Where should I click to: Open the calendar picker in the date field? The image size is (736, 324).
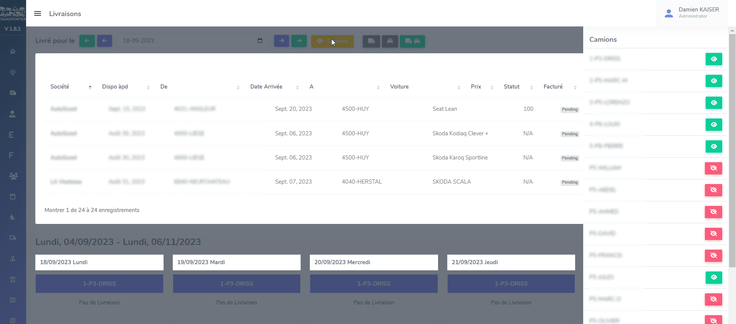pos(260,41)
